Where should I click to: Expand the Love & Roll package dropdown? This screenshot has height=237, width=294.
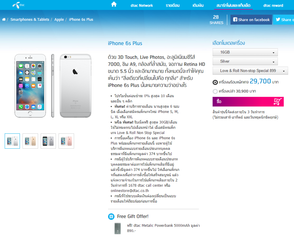pyautogui.click(x=250, y=71)
